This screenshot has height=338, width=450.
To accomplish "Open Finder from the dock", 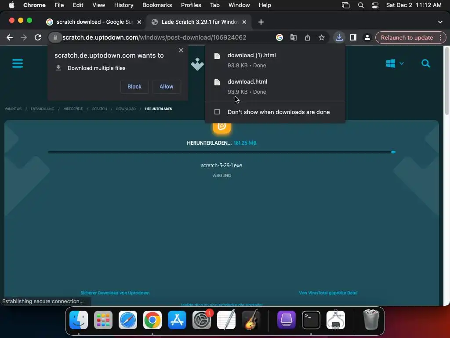I will pos(79,320).
